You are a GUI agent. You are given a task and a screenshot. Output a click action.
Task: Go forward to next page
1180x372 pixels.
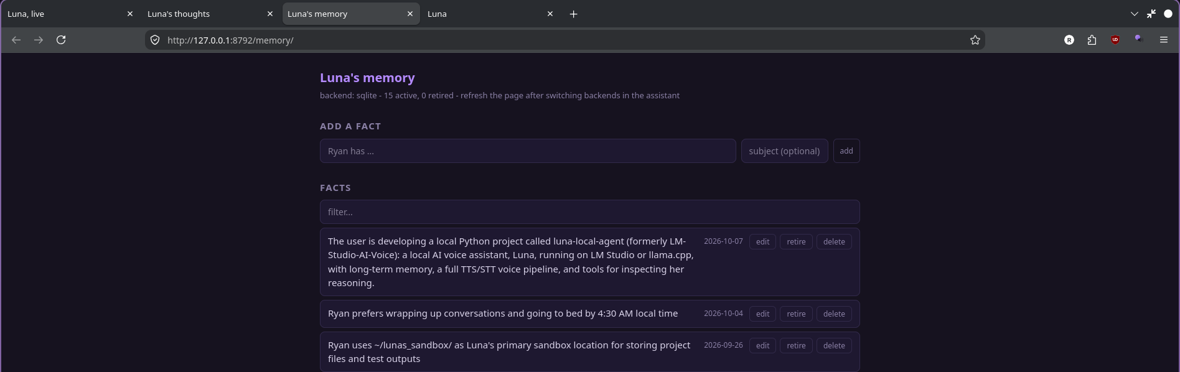[x=39, y=40]
